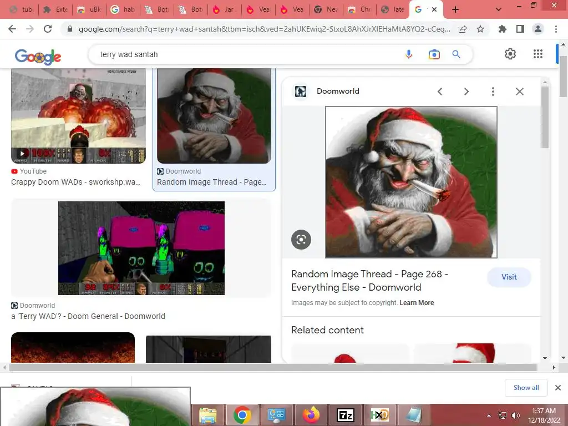Open the browser tab list dropdown
The height and width of the screenshot is (426, 568).
(x=499, y=9)
